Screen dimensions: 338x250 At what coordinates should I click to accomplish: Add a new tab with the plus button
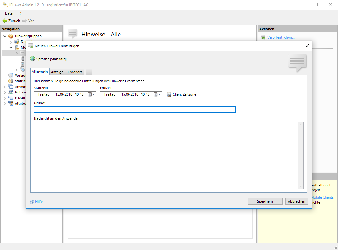[x=89, y=72]
